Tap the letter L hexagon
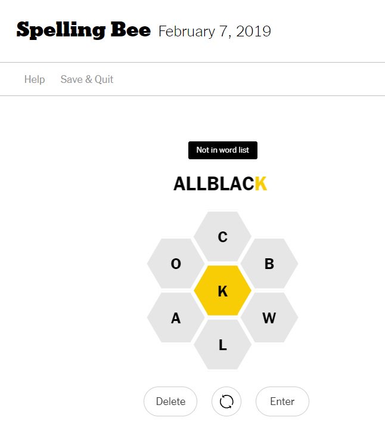 point(222,344)
